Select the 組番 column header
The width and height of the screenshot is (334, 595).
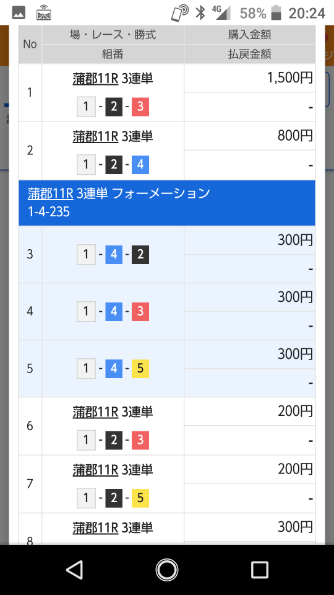(113, 55)
